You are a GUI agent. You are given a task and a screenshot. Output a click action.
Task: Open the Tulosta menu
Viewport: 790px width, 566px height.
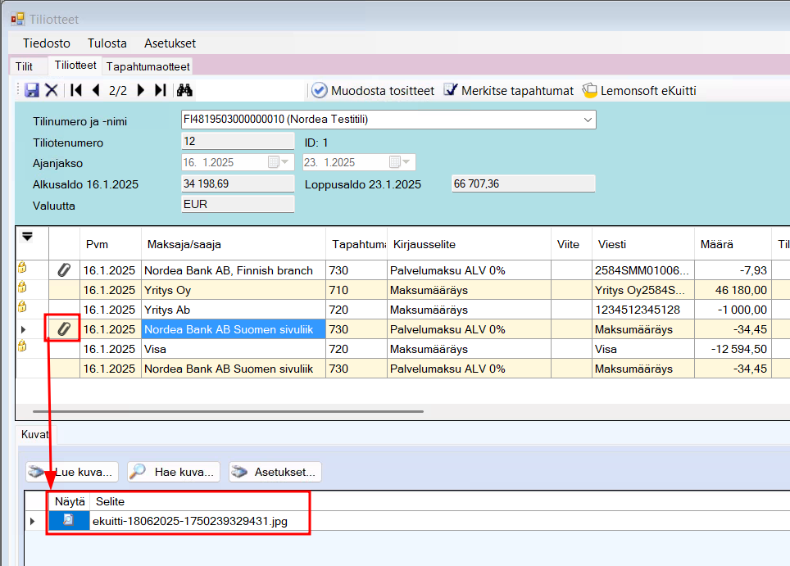(x=107, y=43)
